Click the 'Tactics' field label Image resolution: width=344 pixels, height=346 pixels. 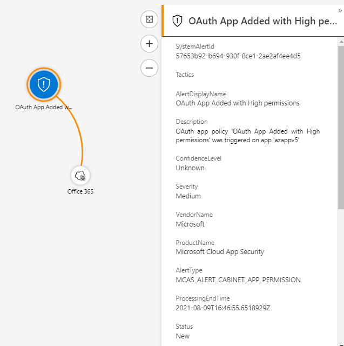(x=185, y=75)
